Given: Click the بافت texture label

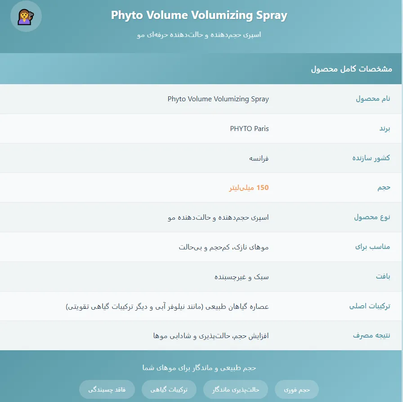Looking at the screenshot, I should (383, 276).
